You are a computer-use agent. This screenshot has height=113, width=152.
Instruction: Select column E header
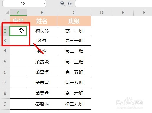[x=123, y=13]
